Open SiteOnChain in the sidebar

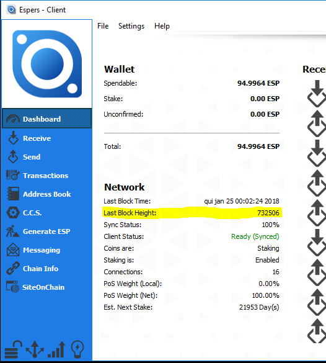(x=46, y=287)
